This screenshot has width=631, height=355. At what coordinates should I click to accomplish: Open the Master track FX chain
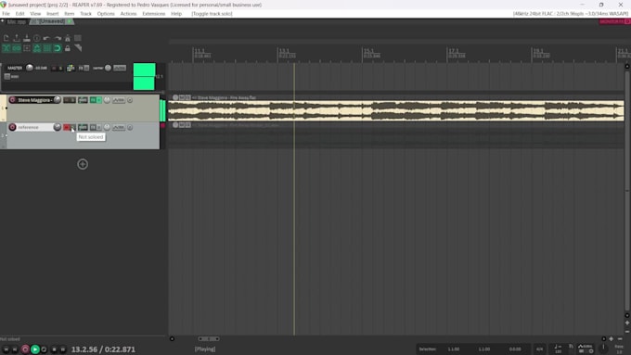(x=81, y=68)
